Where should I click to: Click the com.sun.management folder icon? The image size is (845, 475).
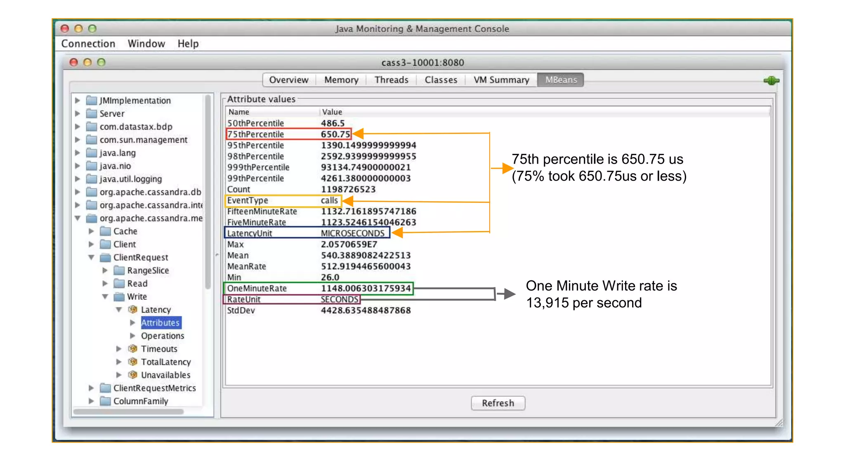tap(92, 140)
